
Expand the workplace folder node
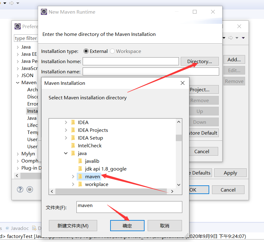pyautogui.click(x=73, y=184)
